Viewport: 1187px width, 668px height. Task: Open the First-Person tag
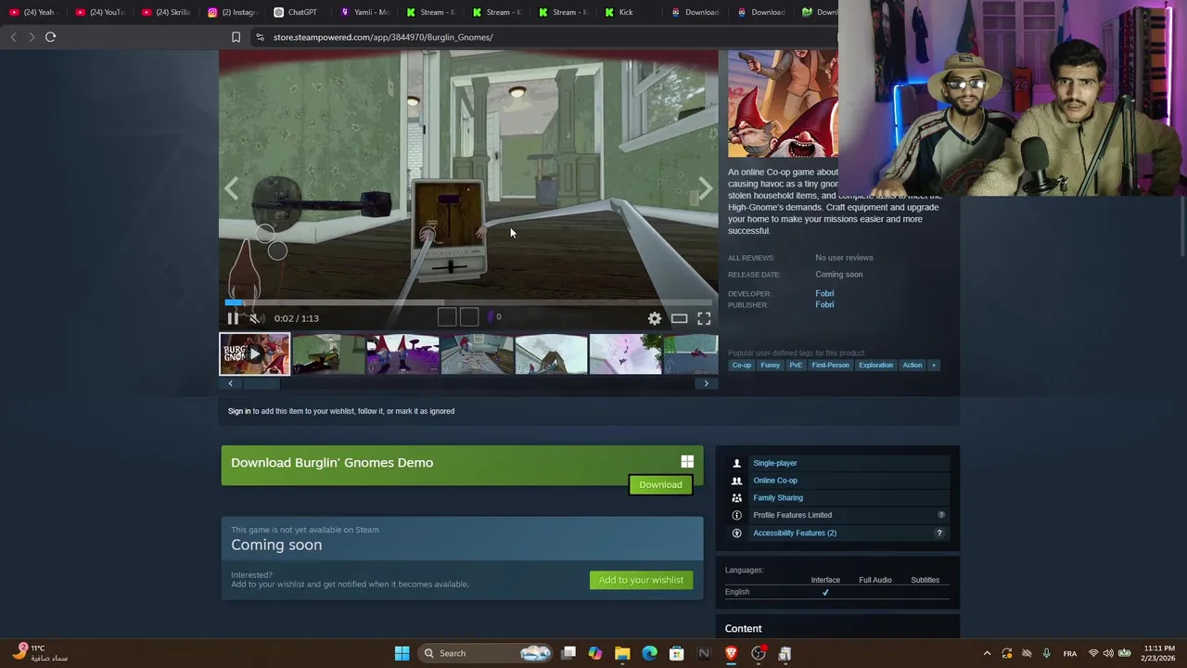[x=830, y=365]
